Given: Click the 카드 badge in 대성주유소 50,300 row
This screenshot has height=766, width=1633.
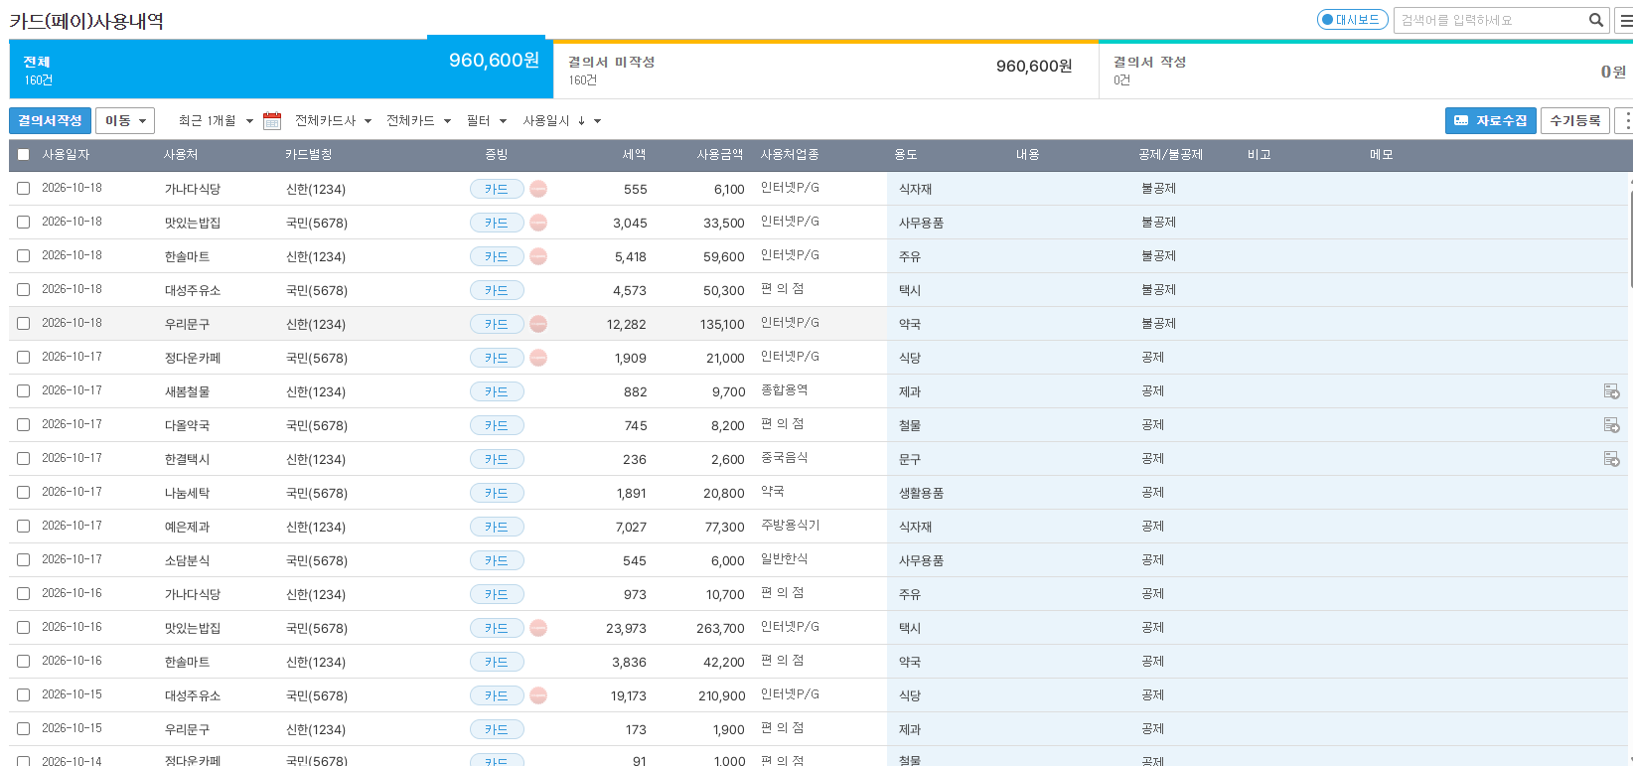Looking at the screenshot, I should 497,290.
